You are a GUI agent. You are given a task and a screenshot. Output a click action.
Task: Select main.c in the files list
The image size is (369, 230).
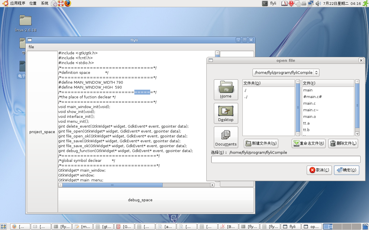pos(328,103)
